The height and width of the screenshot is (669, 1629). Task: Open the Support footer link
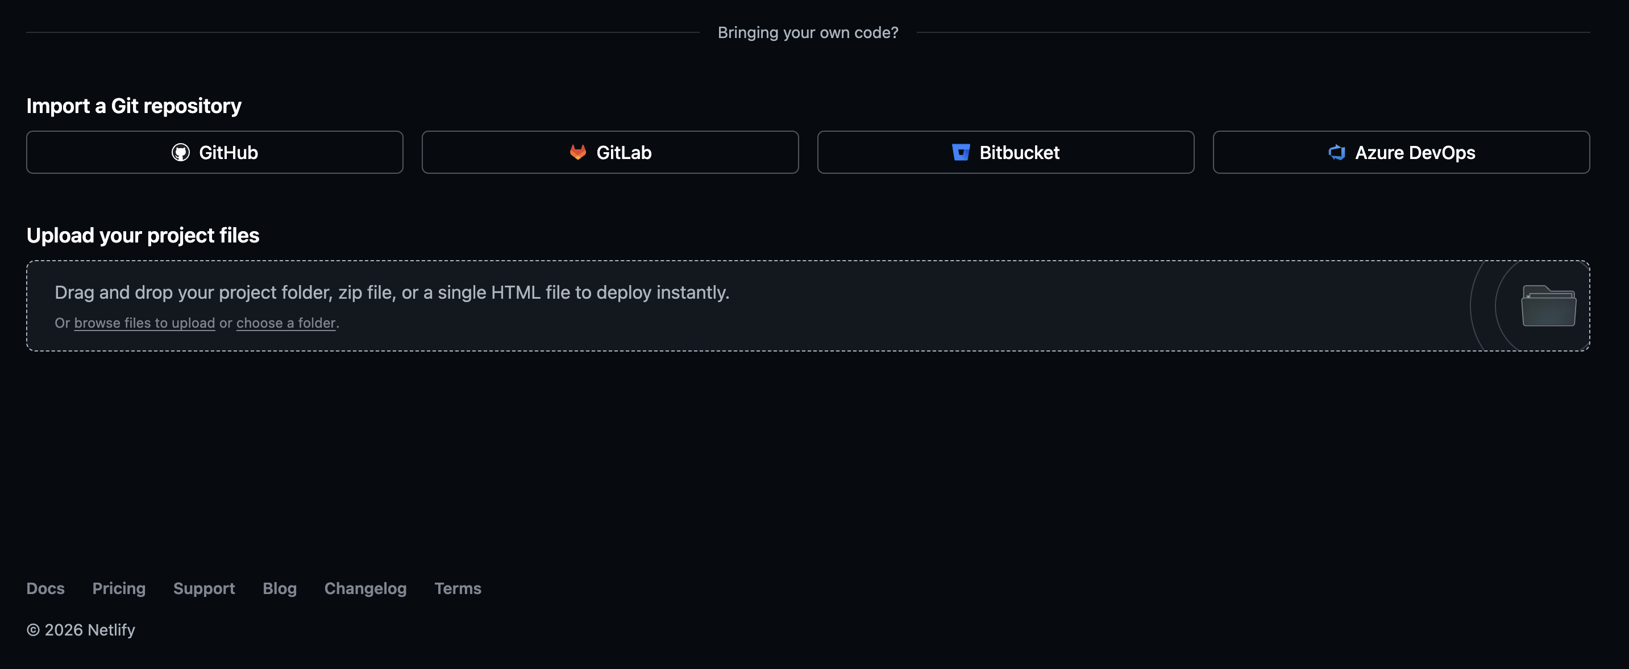pos(203,588)
